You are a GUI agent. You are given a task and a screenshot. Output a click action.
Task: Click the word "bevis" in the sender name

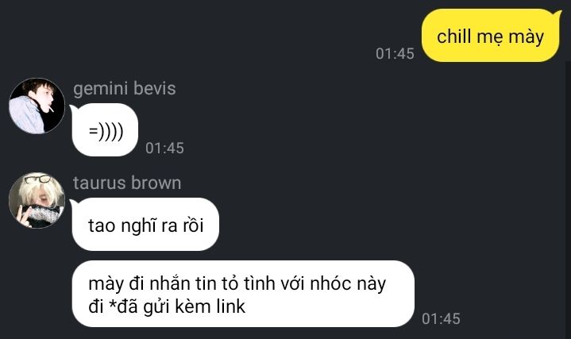pyautogui.click(x=155, y=88)
